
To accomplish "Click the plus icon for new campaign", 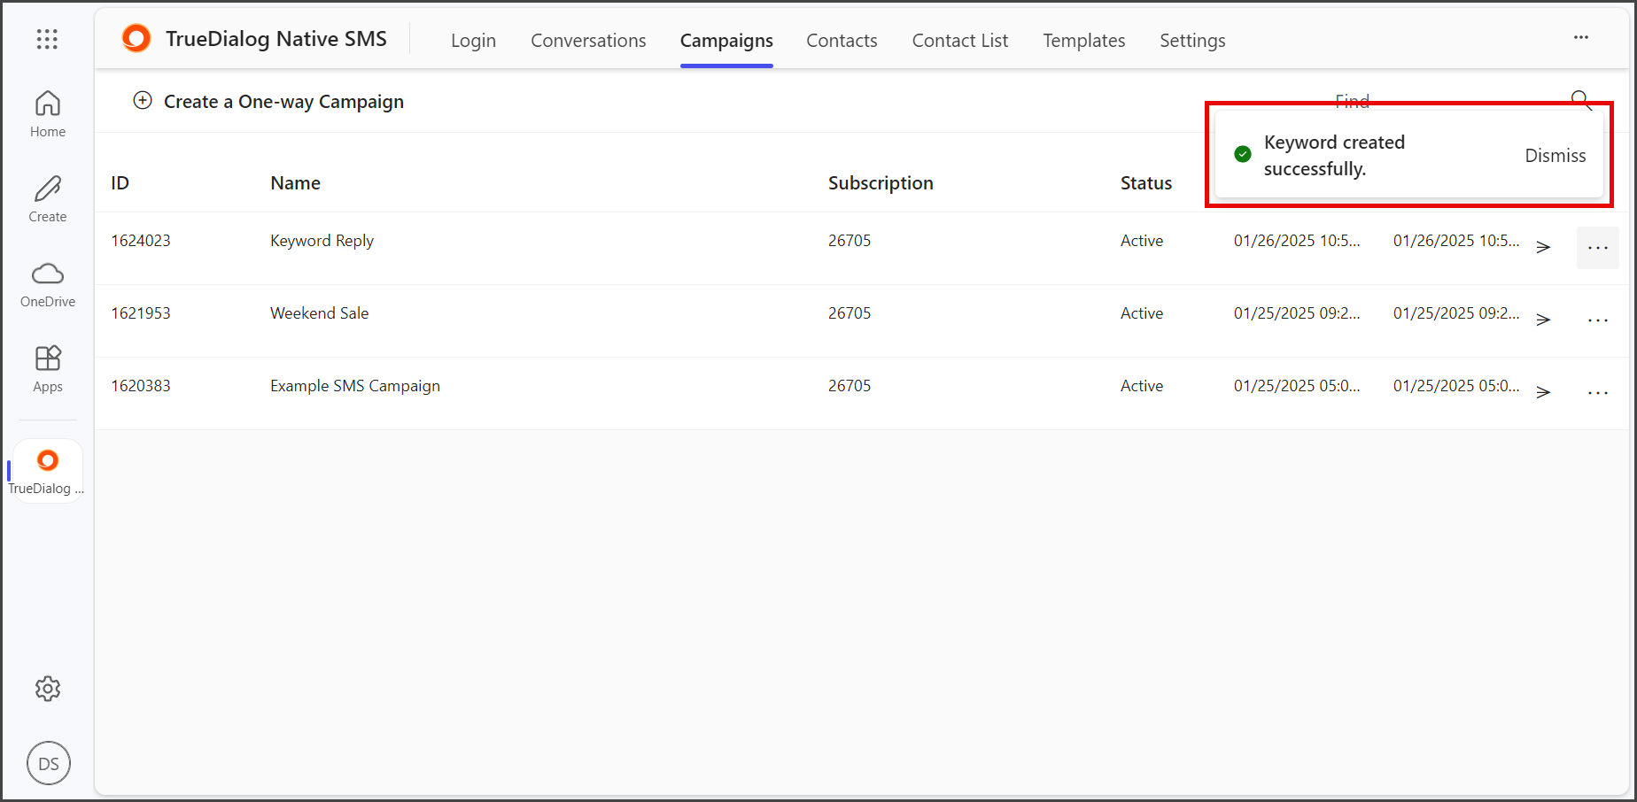I will point(143,101).
